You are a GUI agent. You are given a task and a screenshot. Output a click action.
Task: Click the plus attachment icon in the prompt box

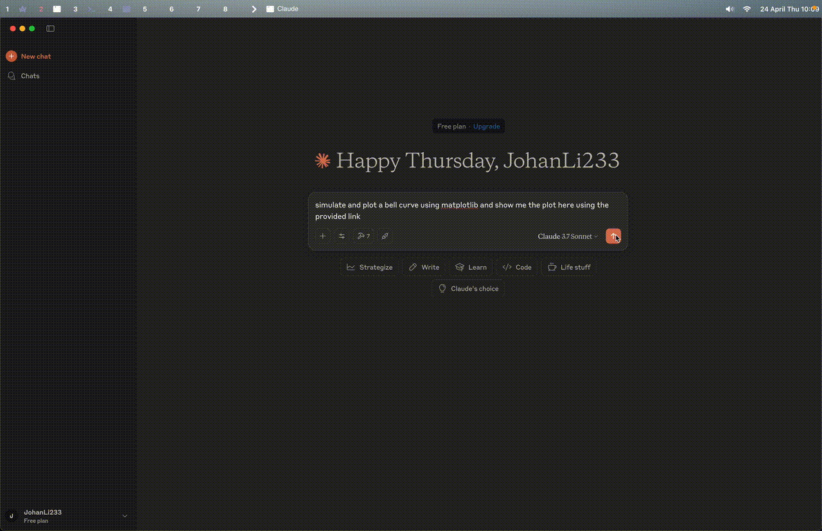pos(323,236)
